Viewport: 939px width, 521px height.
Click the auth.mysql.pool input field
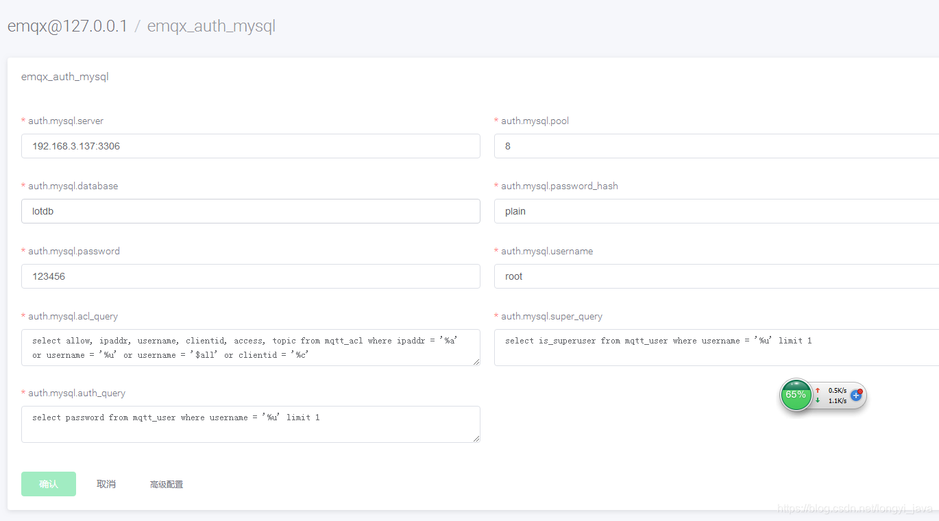pyautogui.click(x=716, y=146)
